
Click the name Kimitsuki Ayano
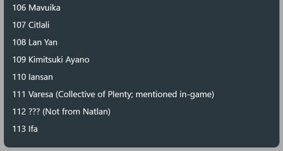click(59, 60)
